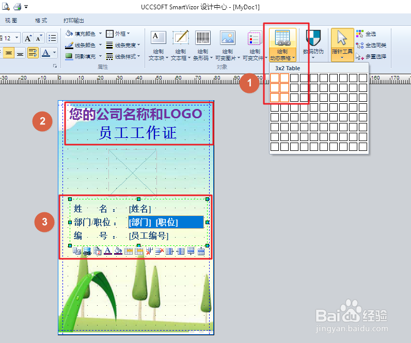
Task: Select the 绘制文本框 text frame tool
Action: (x=181, y=45)
